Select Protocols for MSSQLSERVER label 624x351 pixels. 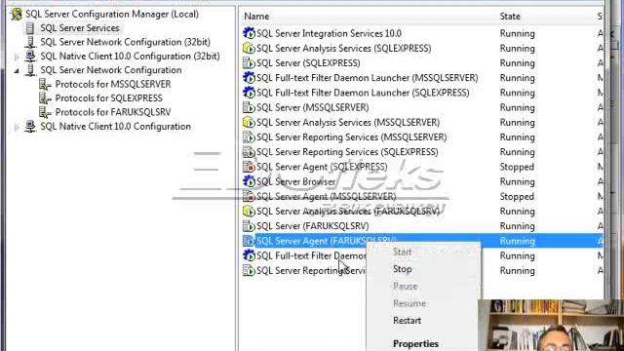(x=113, y=85)
